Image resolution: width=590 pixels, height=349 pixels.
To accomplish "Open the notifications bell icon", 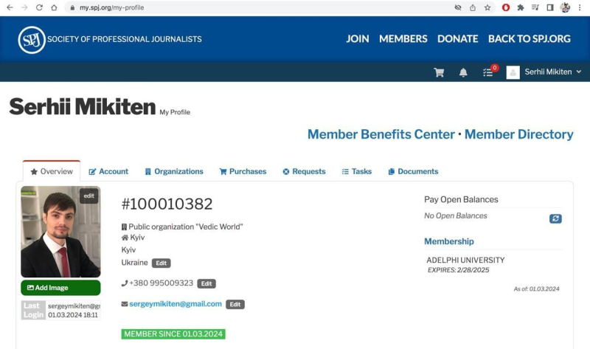I will pyautogui.click(x=463, y=72).
